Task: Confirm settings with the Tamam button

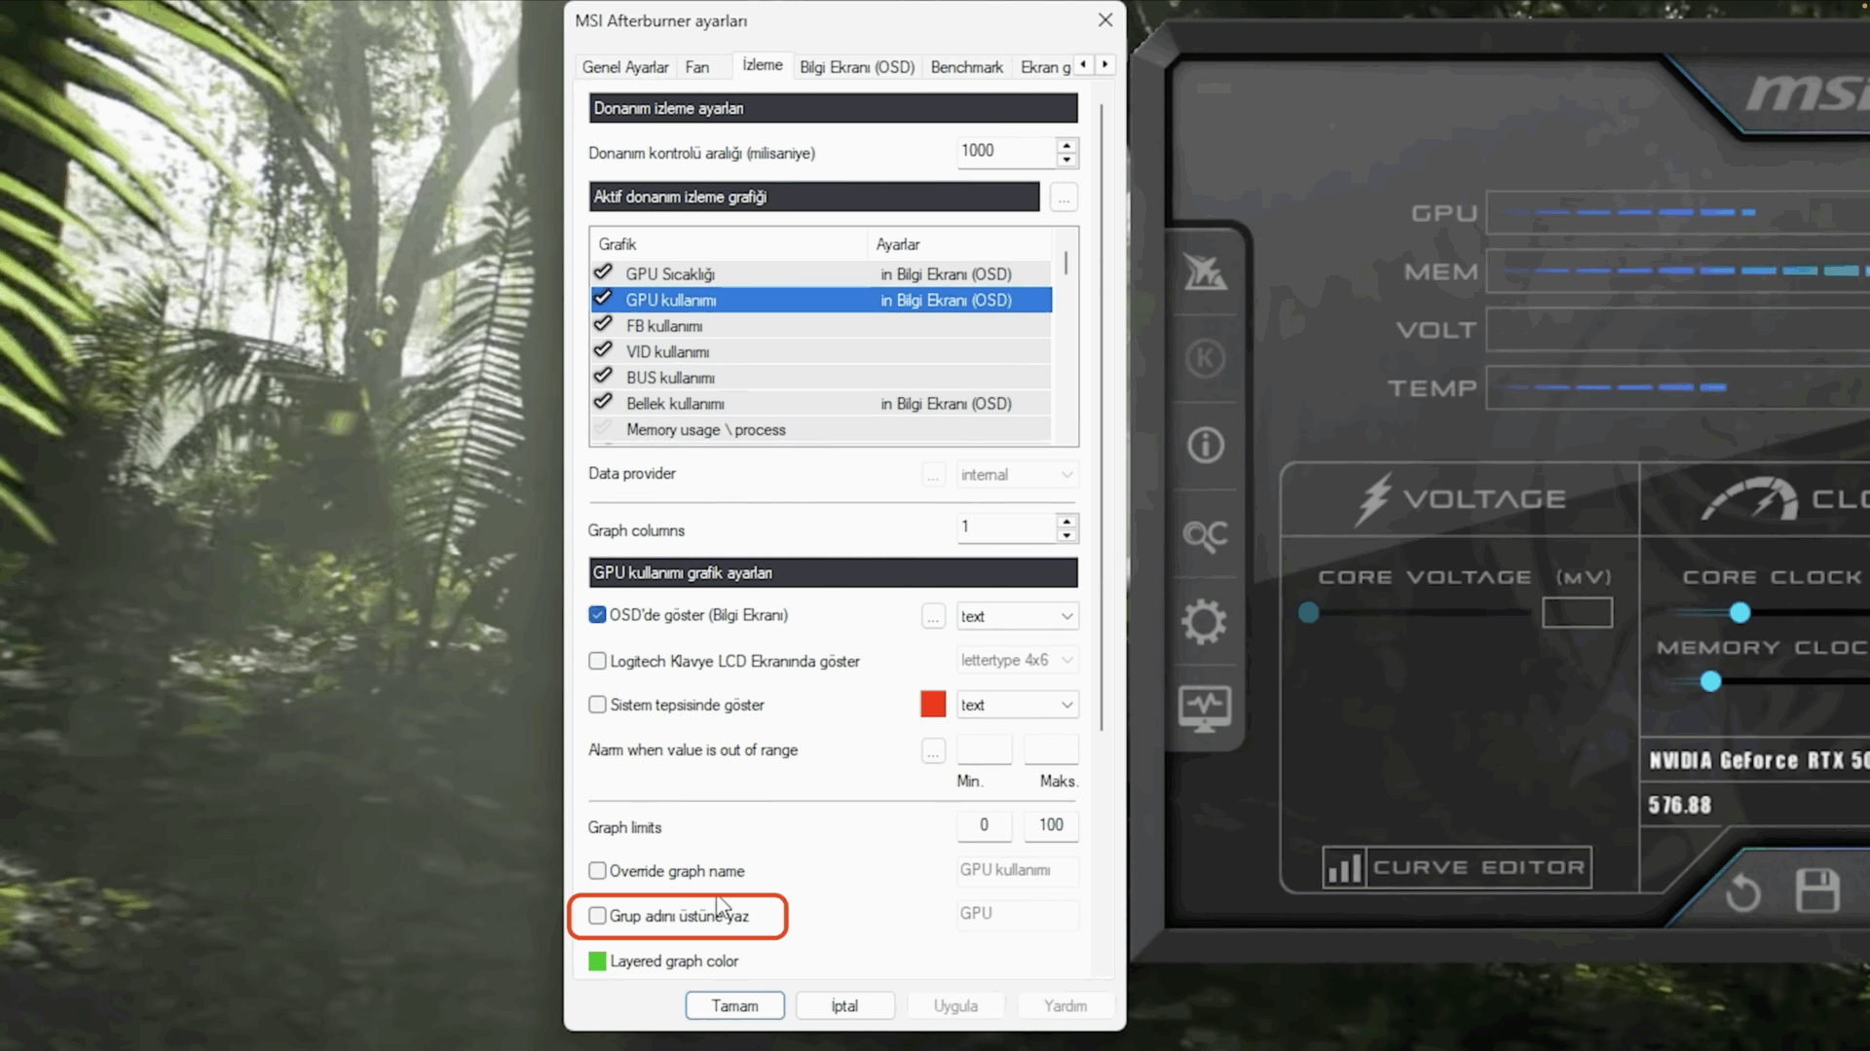Action: [x=735, y=1005]
